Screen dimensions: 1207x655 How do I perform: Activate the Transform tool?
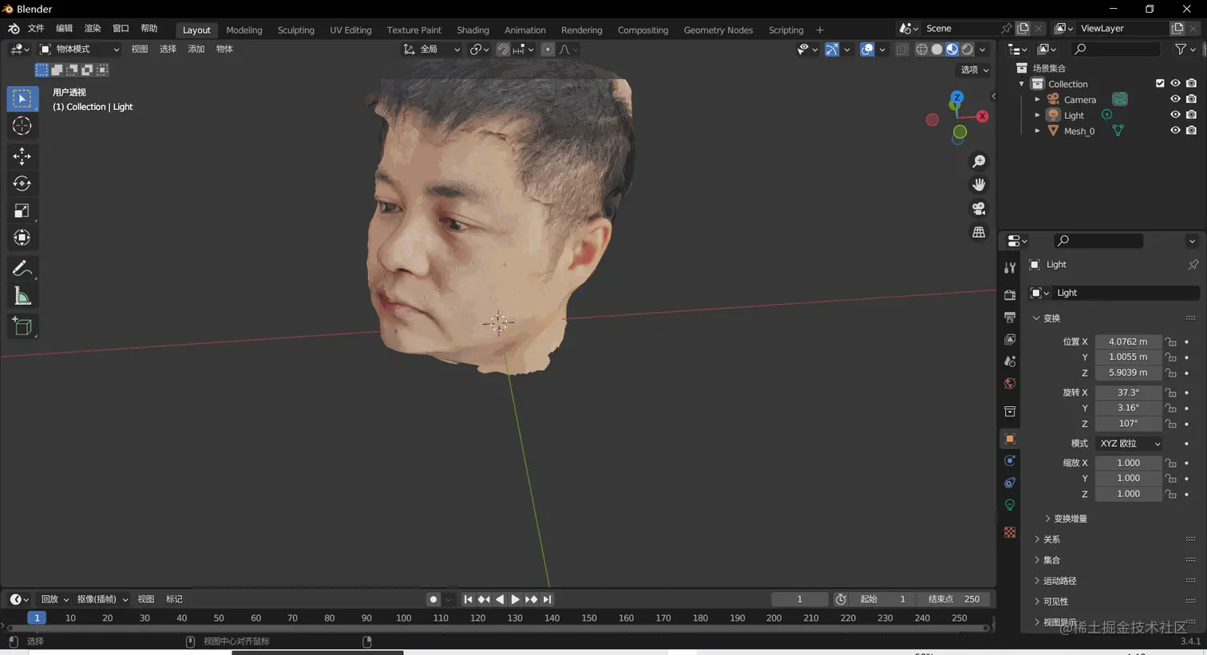[x=22, y=238]
